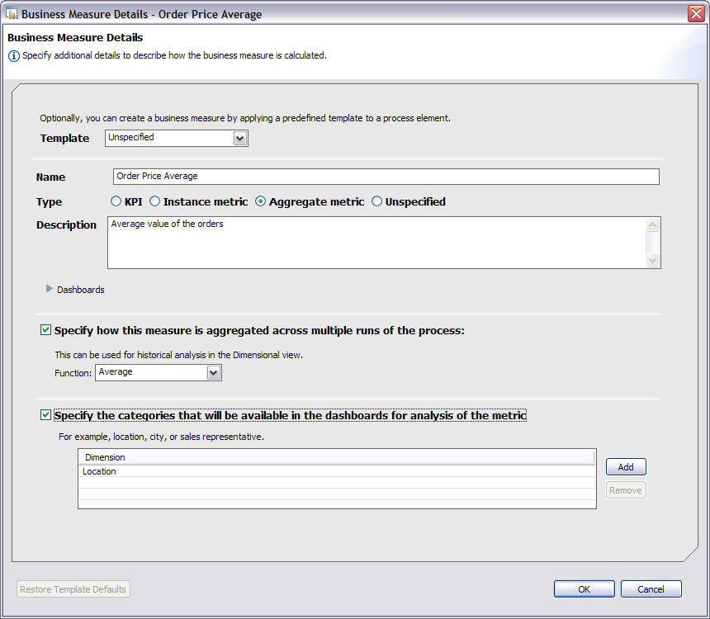Select the KPI radio button
710x619 pixels.
click(116, 201)
